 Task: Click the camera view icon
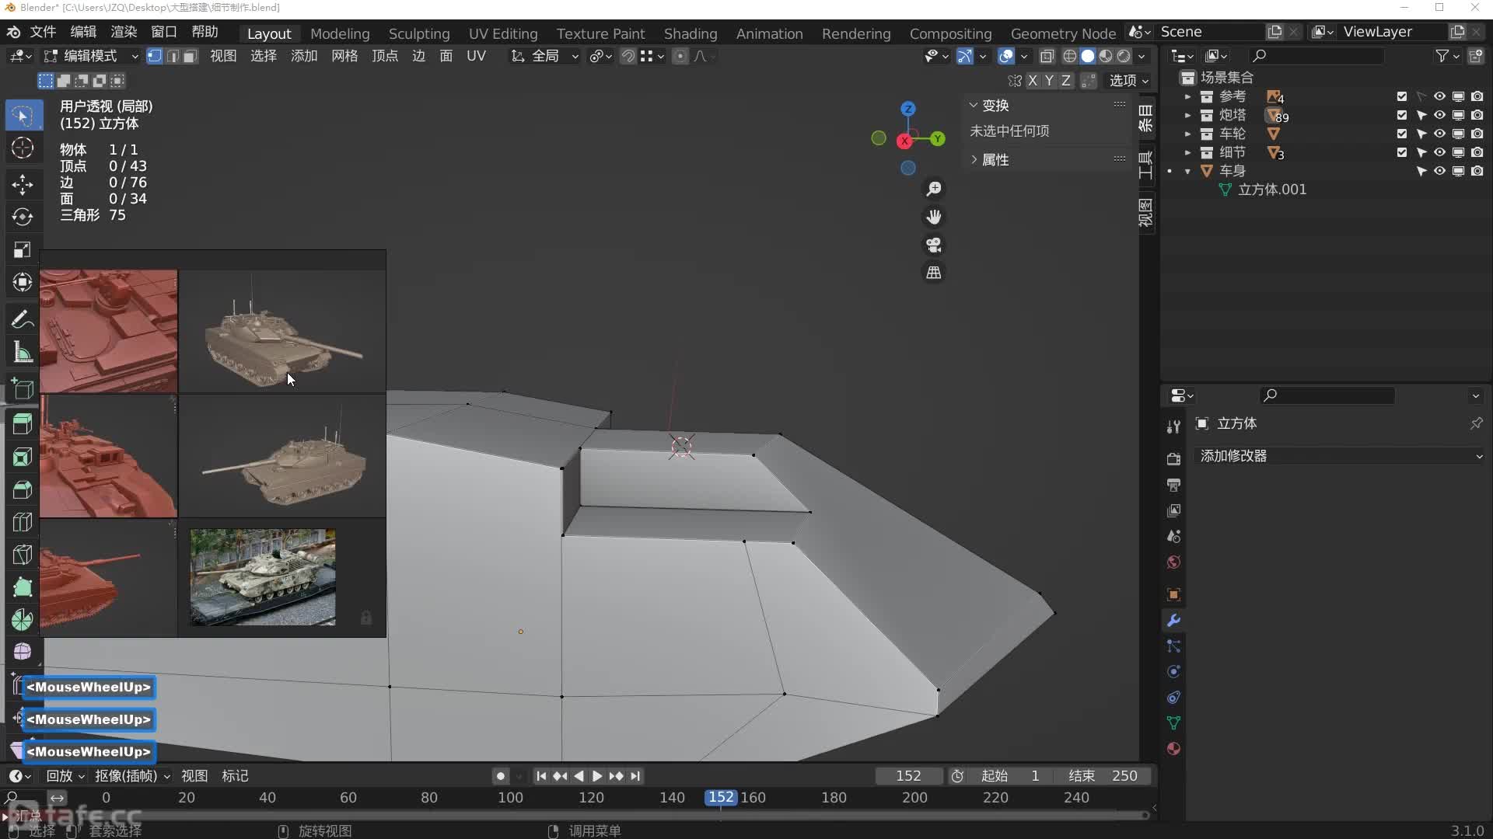coord(933,245)
